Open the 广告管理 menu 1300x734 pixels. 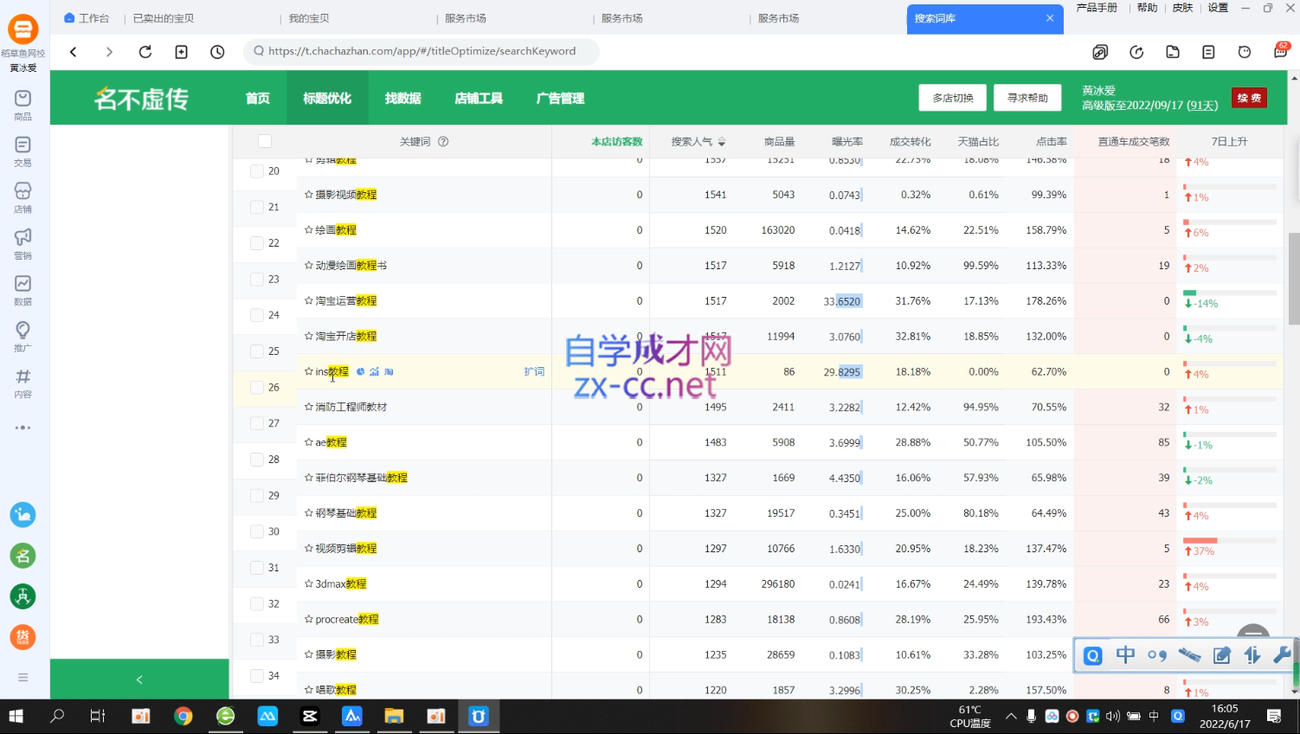[x=560, y=98]
